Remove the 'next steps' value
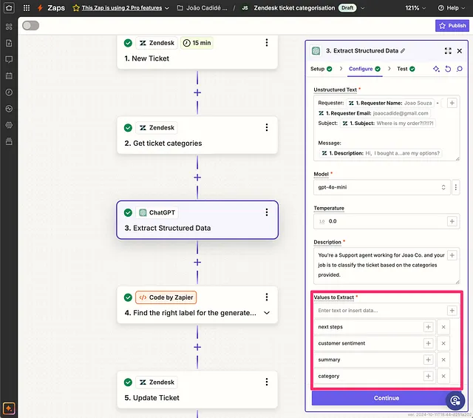This screenshot has height=418, width=473. click(x=443, y=327)
